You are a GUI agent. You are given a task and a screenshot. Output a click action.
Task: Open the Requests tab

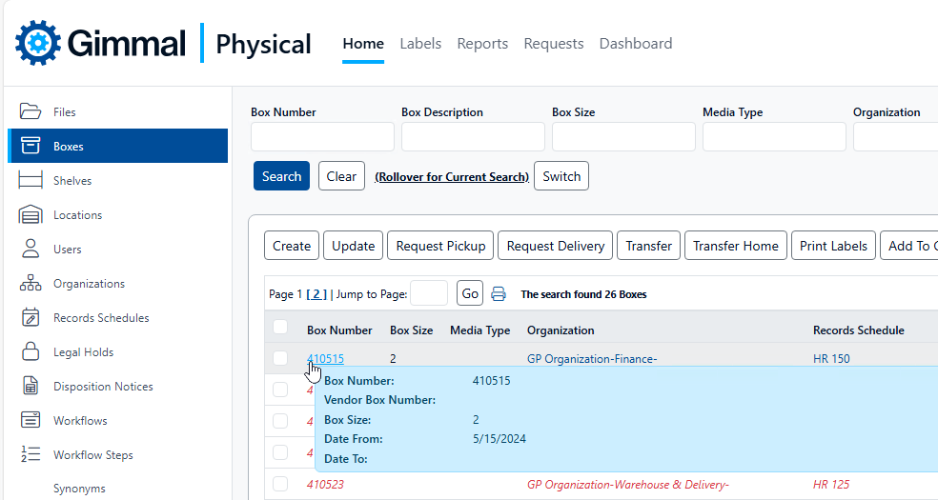553,44
